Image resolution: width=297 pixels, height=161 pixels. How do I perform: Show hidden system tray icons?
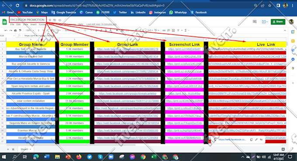(x=243, y=157)
